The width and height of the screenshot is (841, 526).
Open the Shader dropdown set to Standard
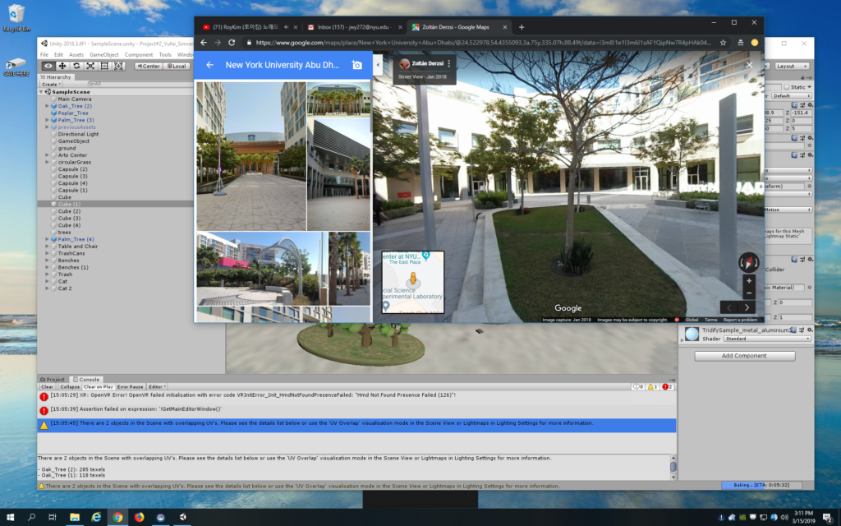(767, 339)
